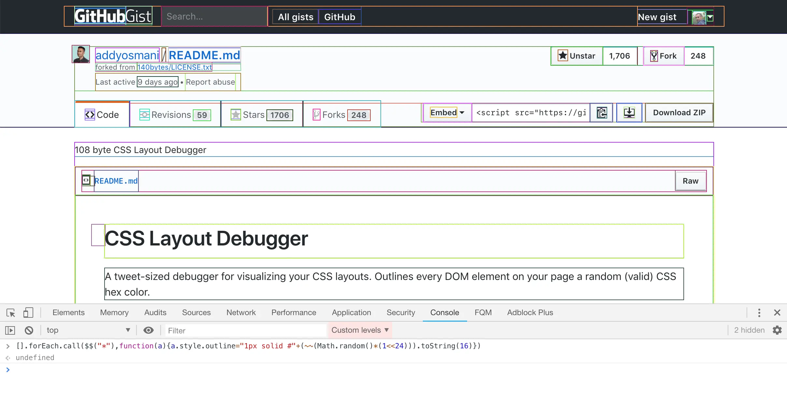Image resolution: width=787 pixels, height=418 pixels.
Task: Click the README.md file code icon
Action: 86,180
